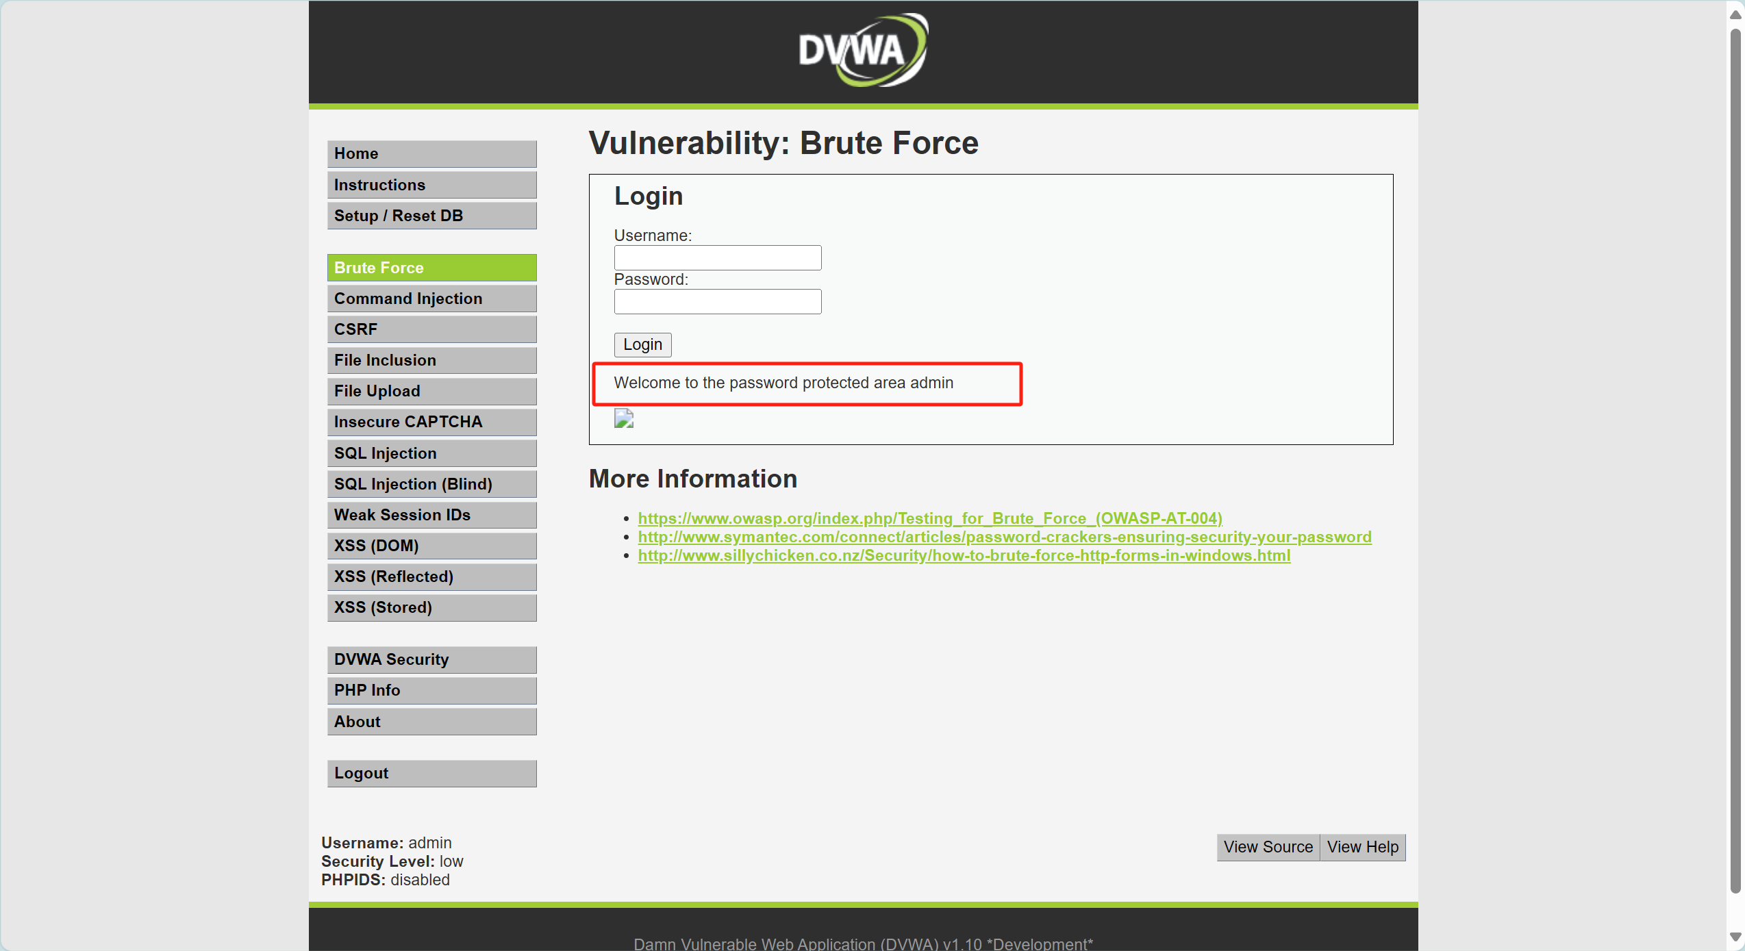Click the DVWA logo in header

tap(863, 51)
